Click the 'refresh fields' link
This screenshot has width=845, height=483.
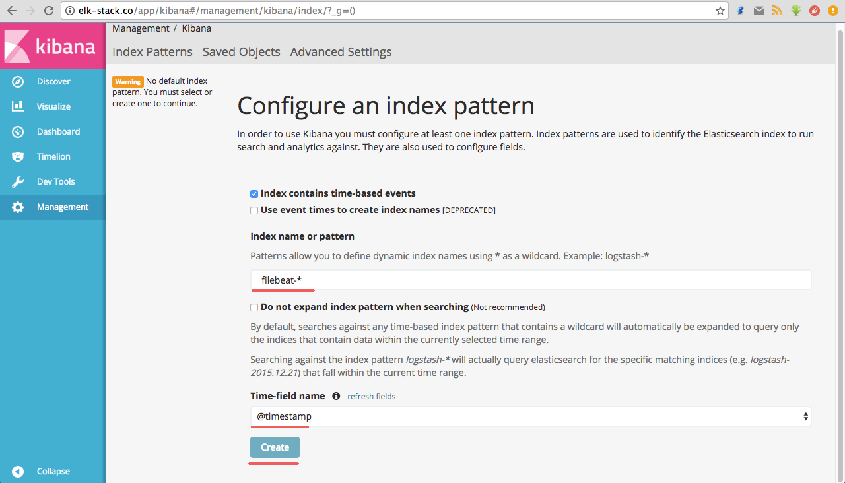tap(371, 396)
